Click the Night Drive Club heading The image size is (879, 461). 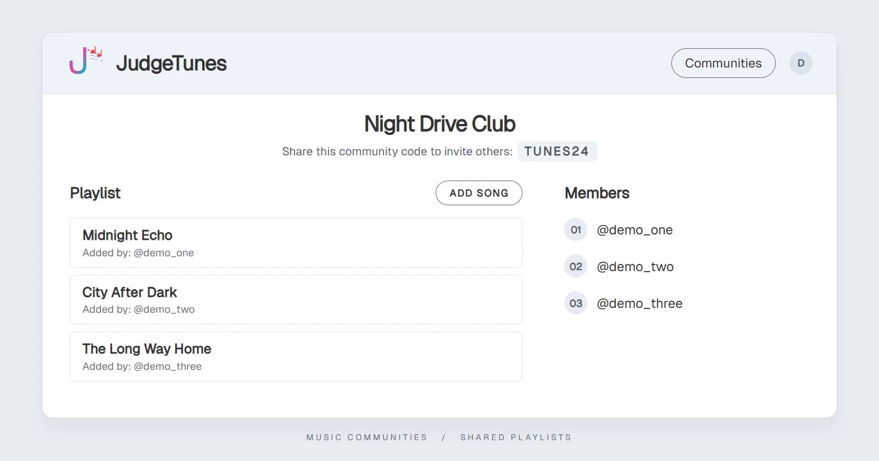point(439,124)
